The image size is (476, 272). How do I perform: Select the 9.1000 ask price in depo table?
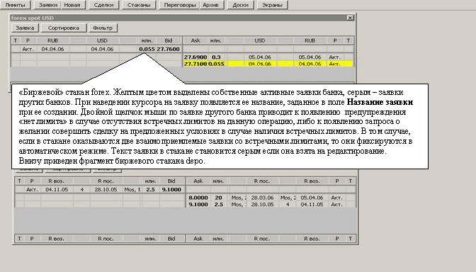(x=198, y=204)
